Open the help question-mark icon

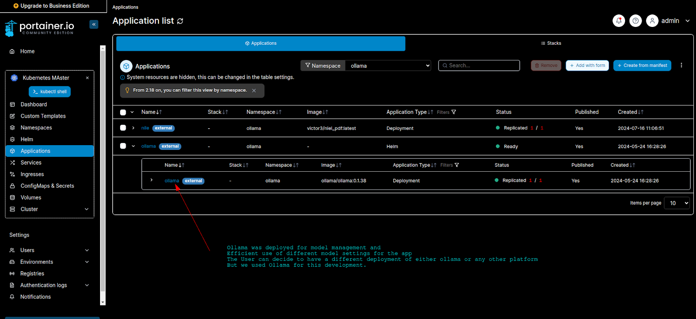(636, 20)
